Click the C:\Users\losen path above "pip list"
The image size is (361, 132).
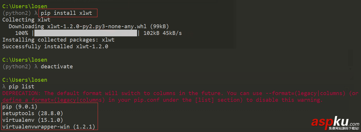click(24, 80)
